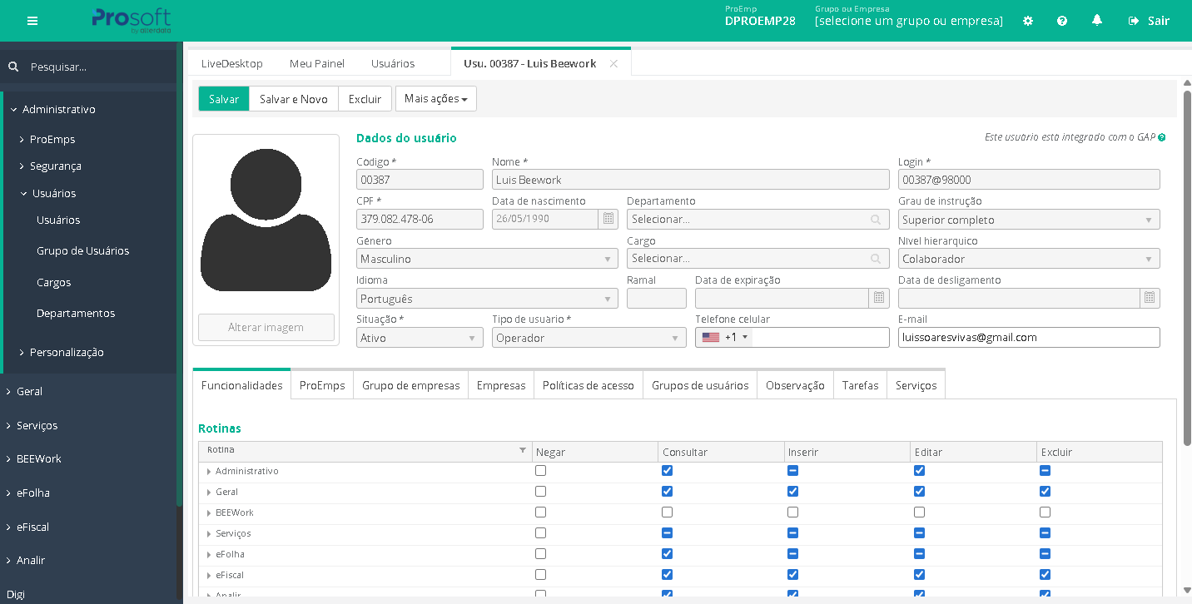Open the Mais ações dropdown
The image size is (1192, 604).
(x=435, y=99)
